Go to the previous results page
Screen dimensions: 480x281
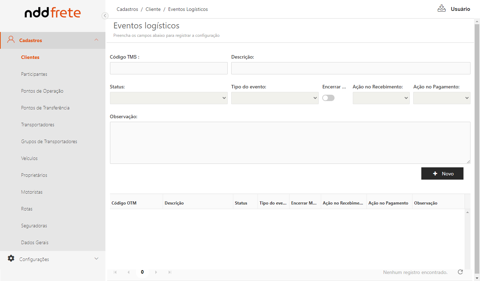click(x=129, y=272)
